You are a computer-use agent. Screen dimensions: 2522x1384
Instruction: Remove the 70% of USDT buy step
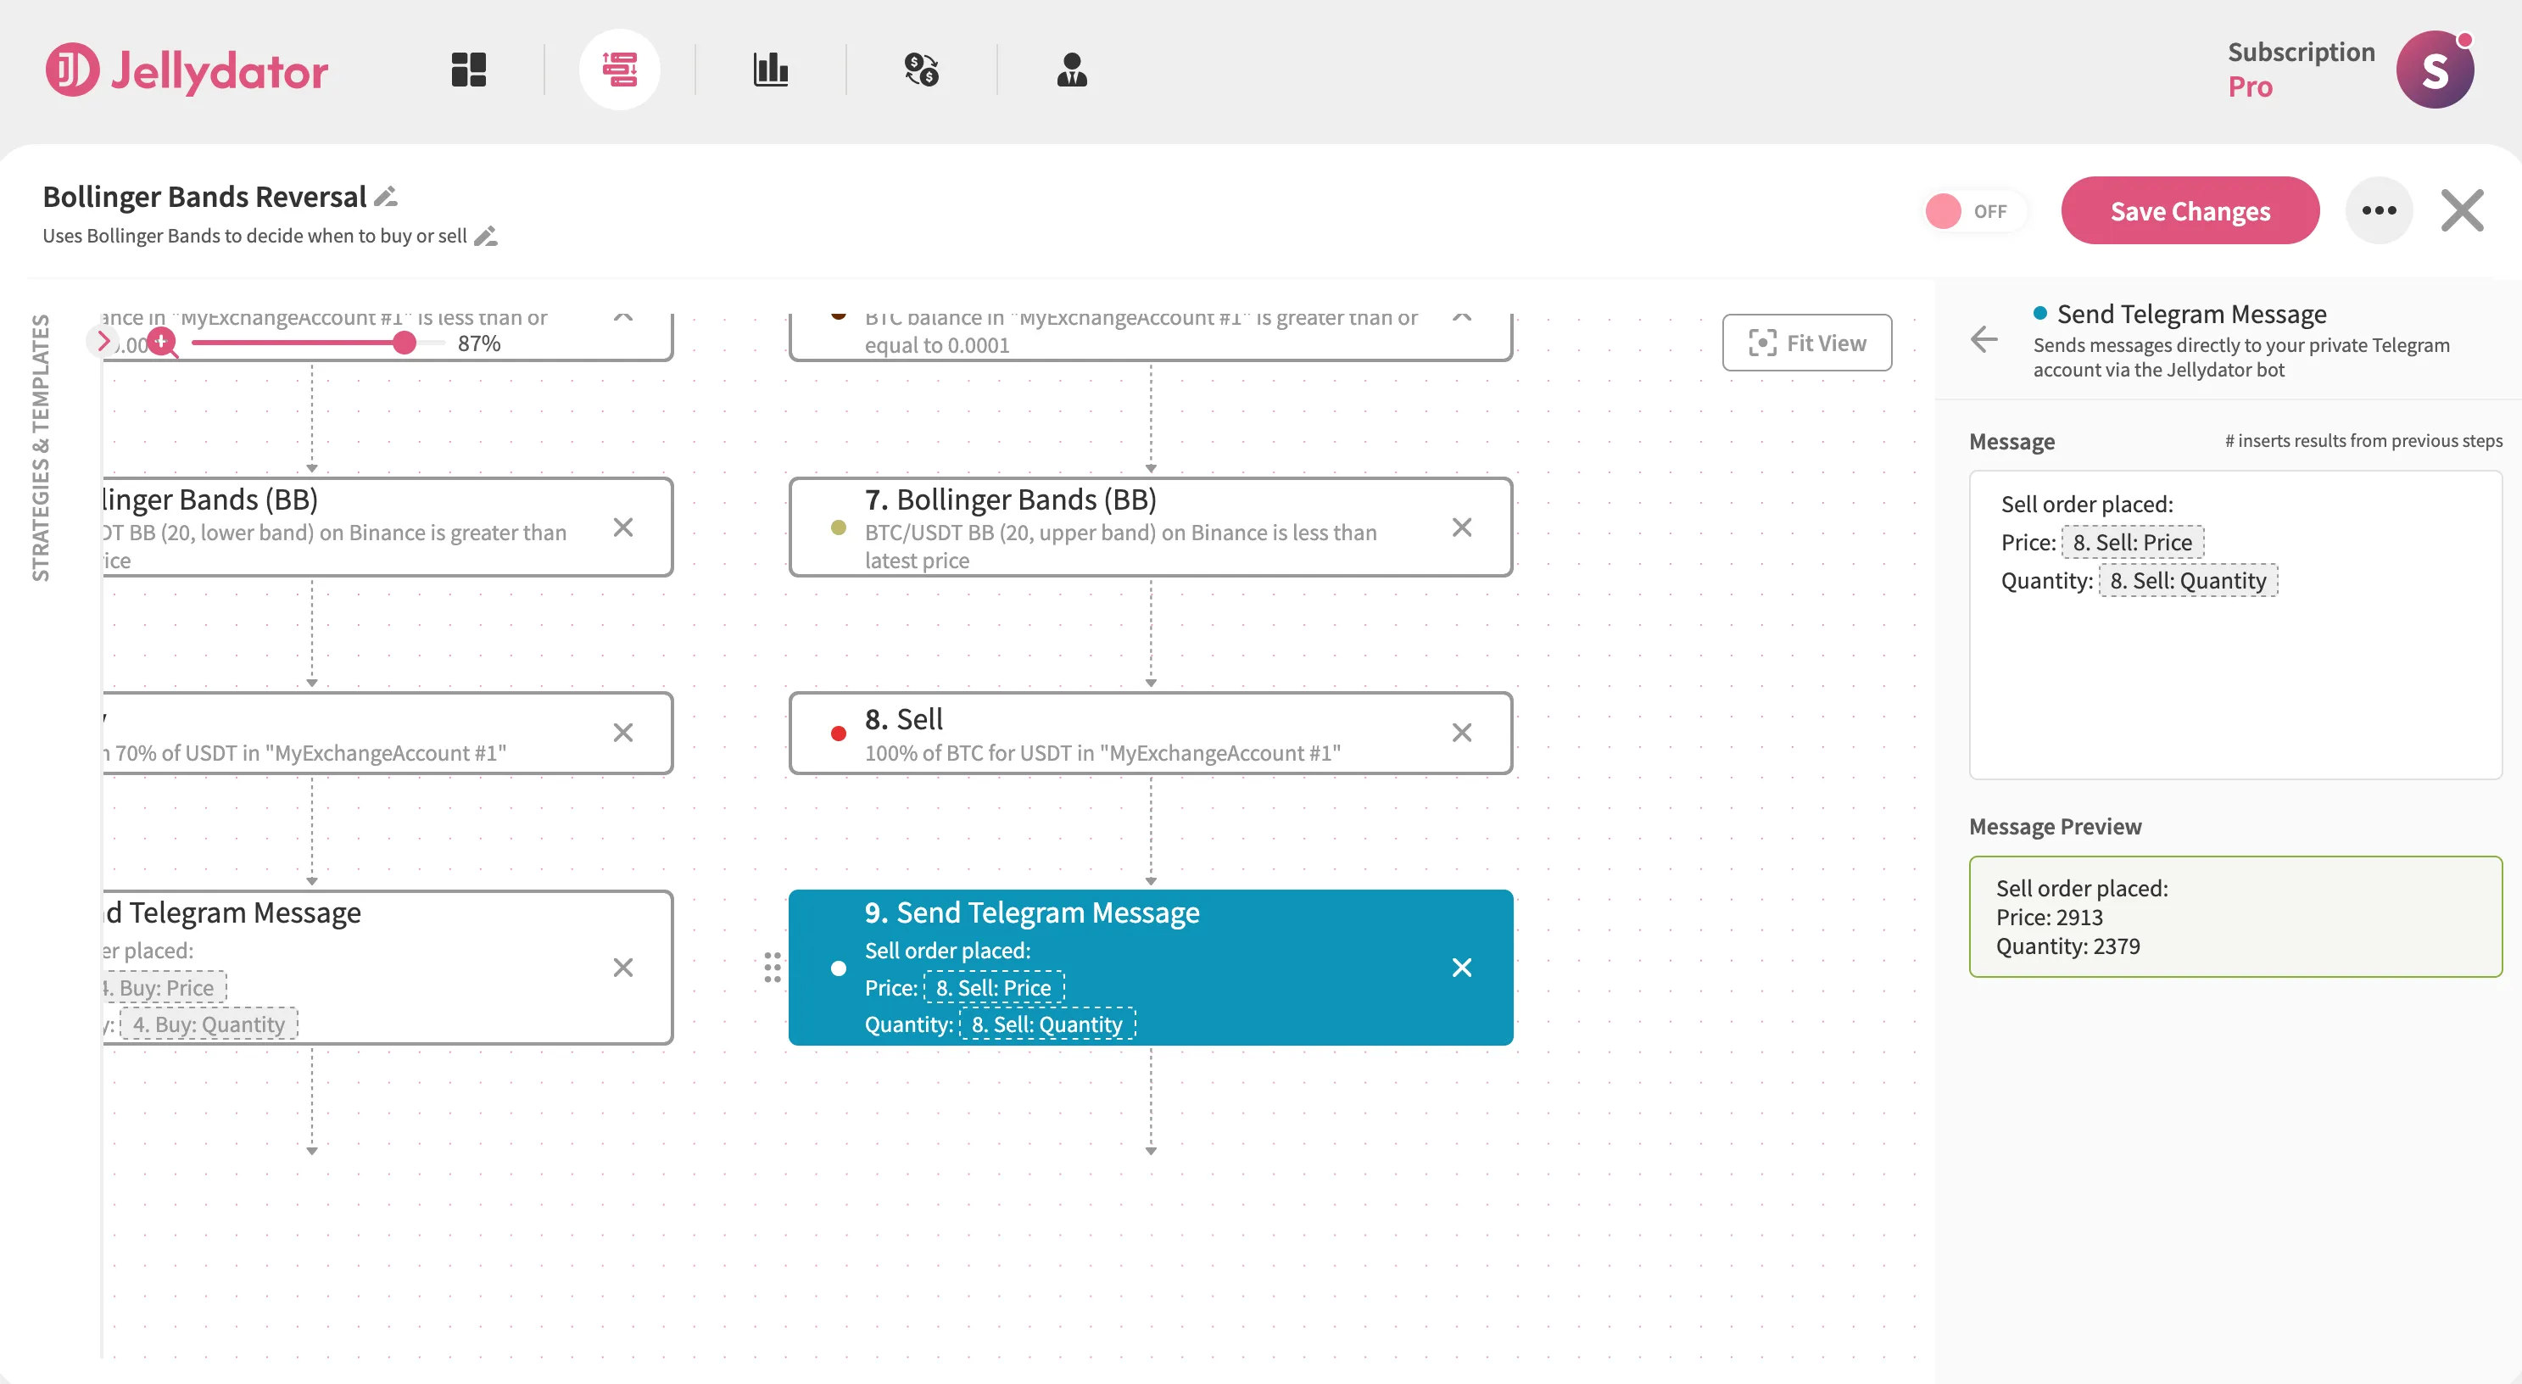[x=622, y=733]
